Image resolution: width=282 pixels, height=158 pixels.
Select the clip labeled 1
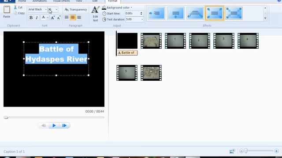[x=175, y=41]
